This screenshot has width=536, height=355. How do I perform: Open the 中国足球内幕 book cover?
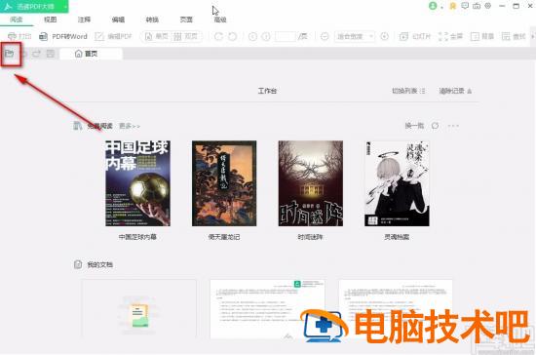point(137,183)
